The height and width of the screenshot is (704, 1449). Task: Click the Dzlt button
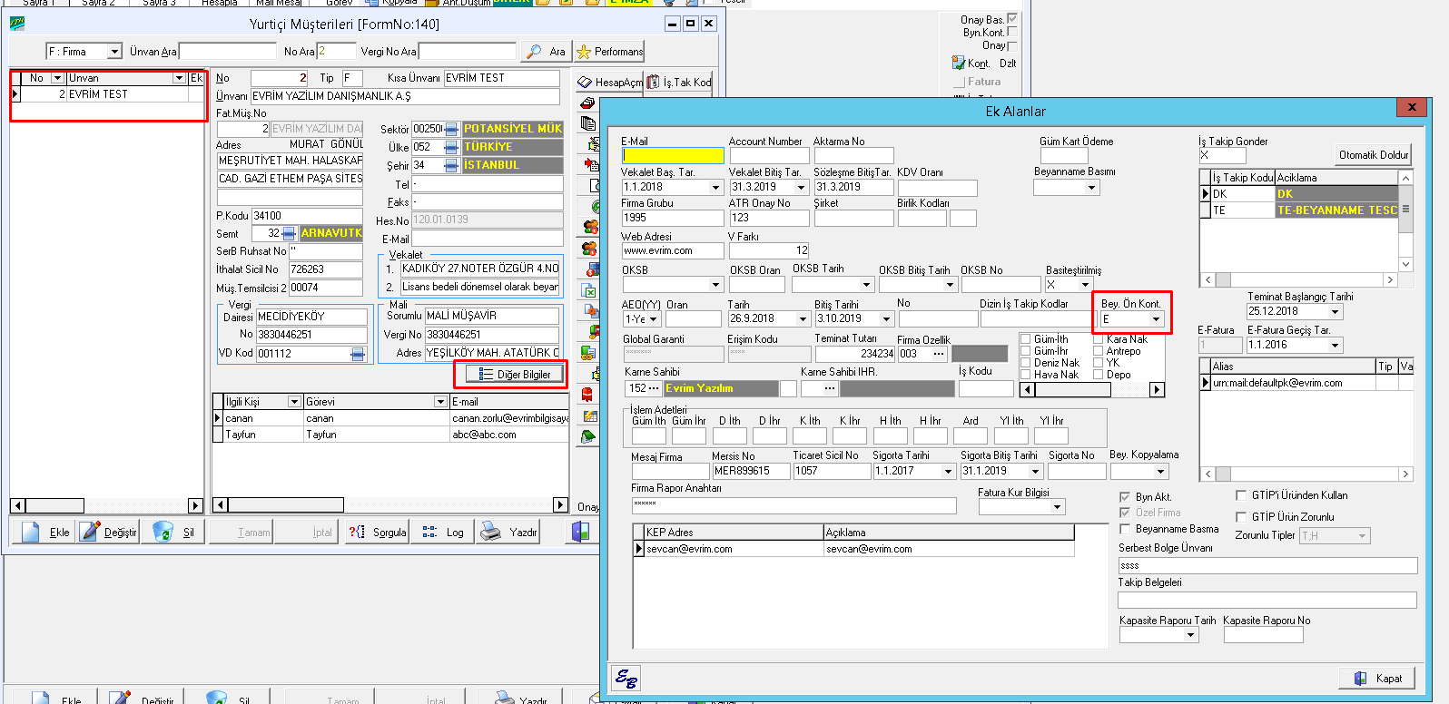pos(1008,64)
